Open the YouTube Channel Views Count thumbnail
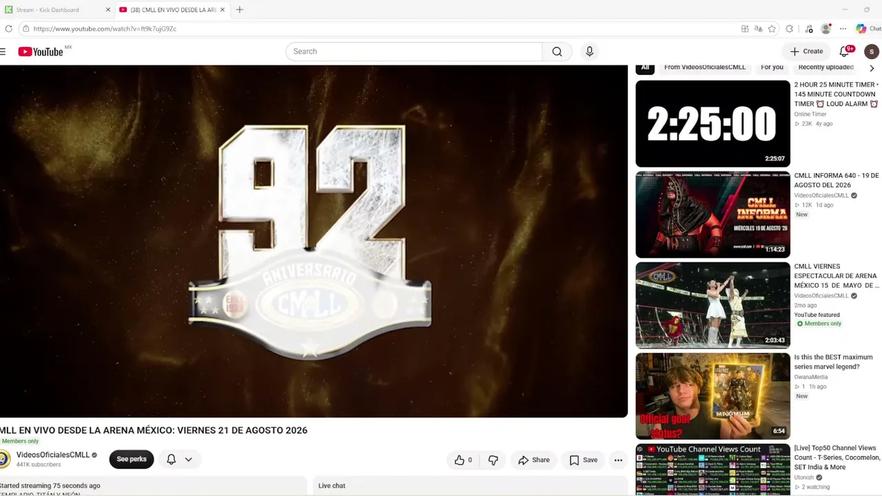Image resolution: width=882 pixels, height=496 pixels. [x=712, y=470]
